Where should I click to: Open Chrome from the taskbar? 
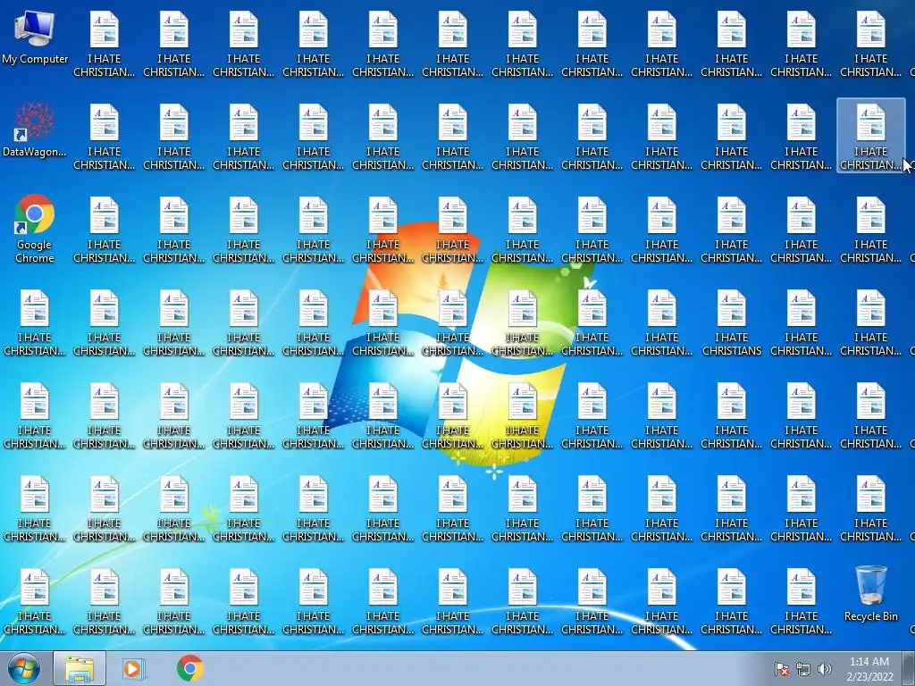(189, 668)
